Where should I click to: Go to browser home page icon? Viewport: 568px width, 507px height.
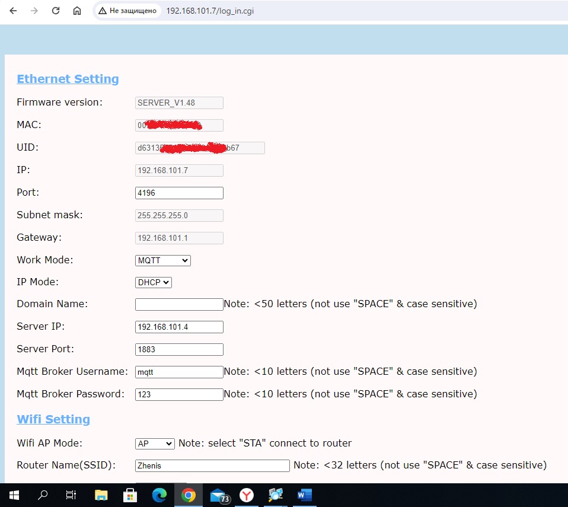77,11
